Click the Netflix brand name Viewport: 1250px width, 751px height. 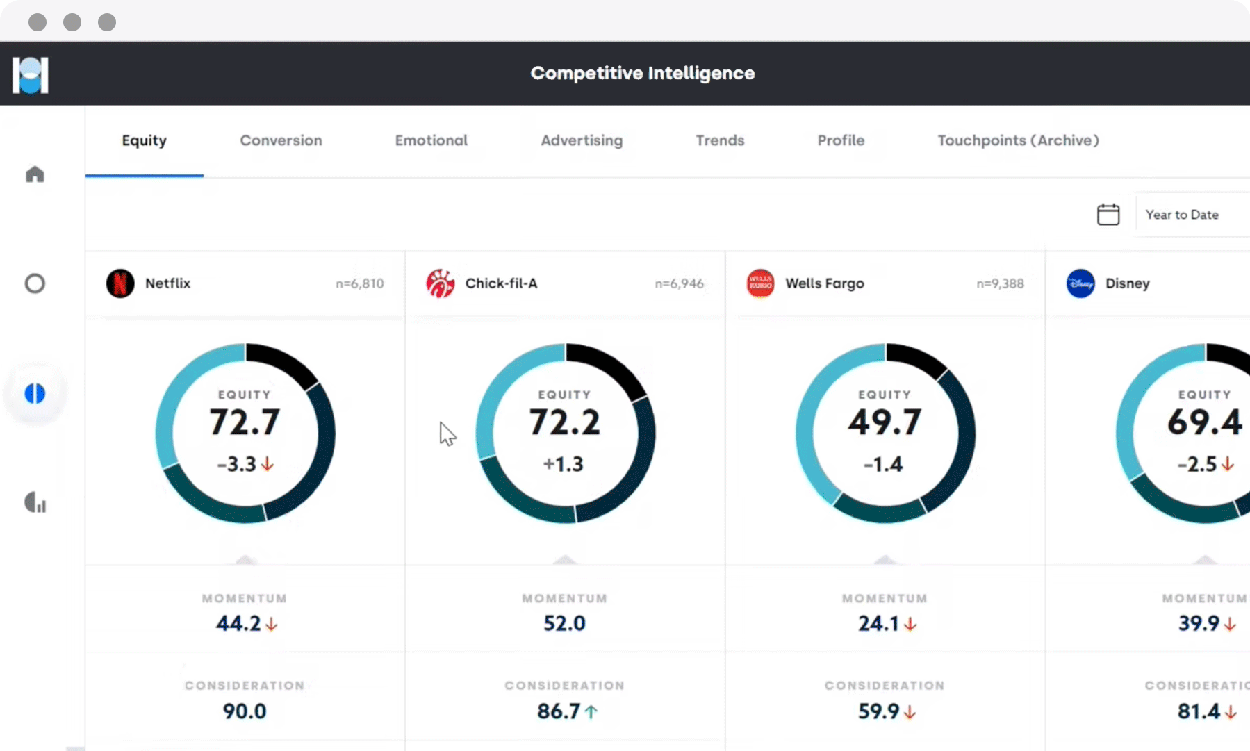[167, 283]
